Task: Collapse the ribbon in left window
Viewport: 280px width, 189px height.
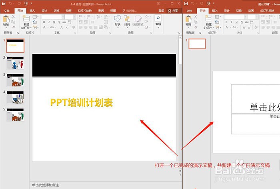Action: click(x=179, y=33)
